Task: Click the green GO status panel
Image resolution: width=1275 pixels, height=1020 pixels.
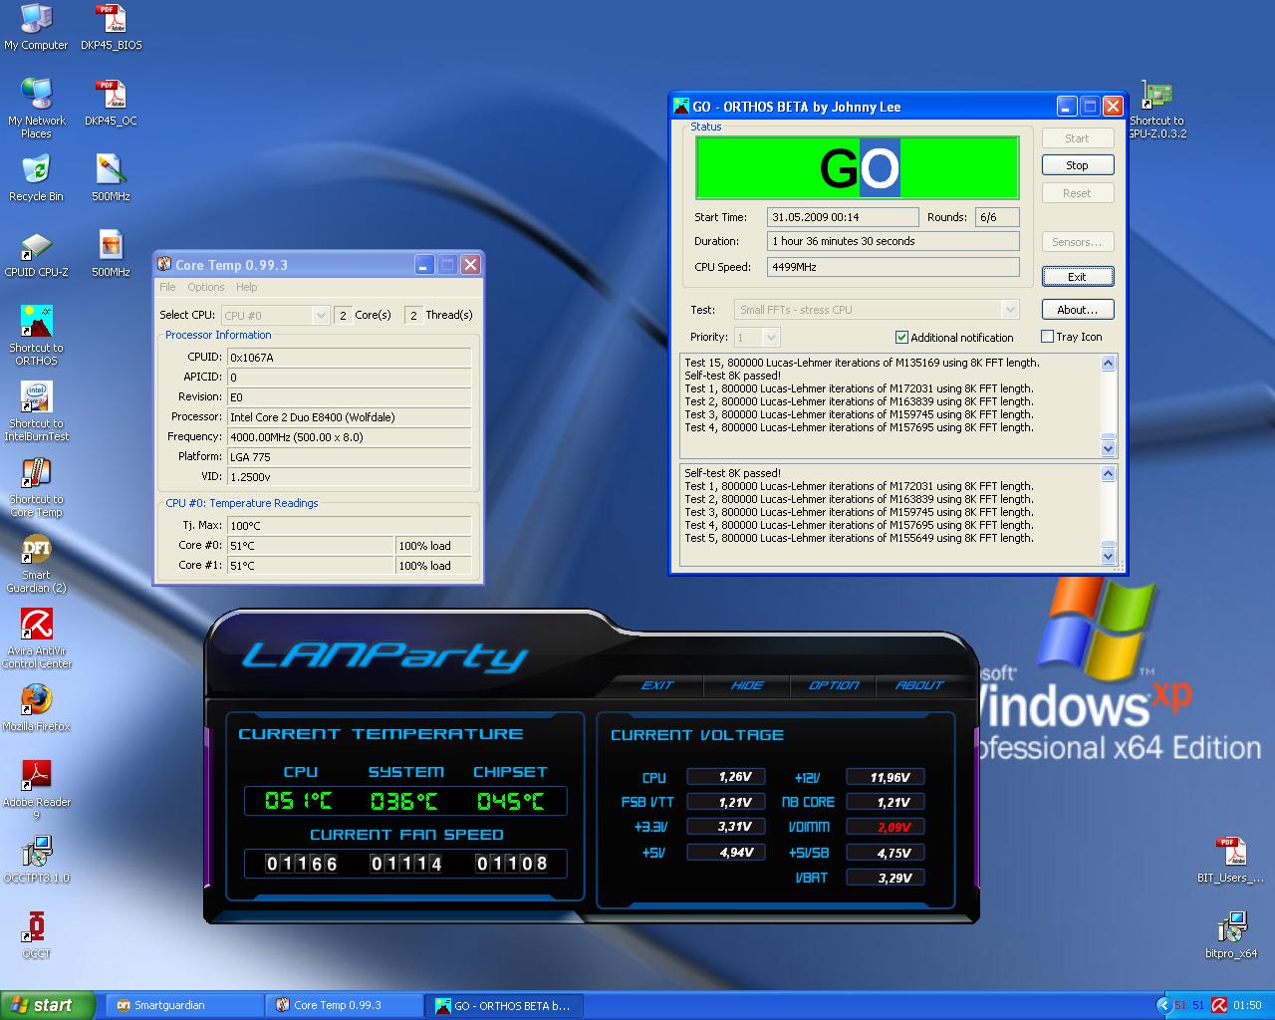Action: click(857, 167)
